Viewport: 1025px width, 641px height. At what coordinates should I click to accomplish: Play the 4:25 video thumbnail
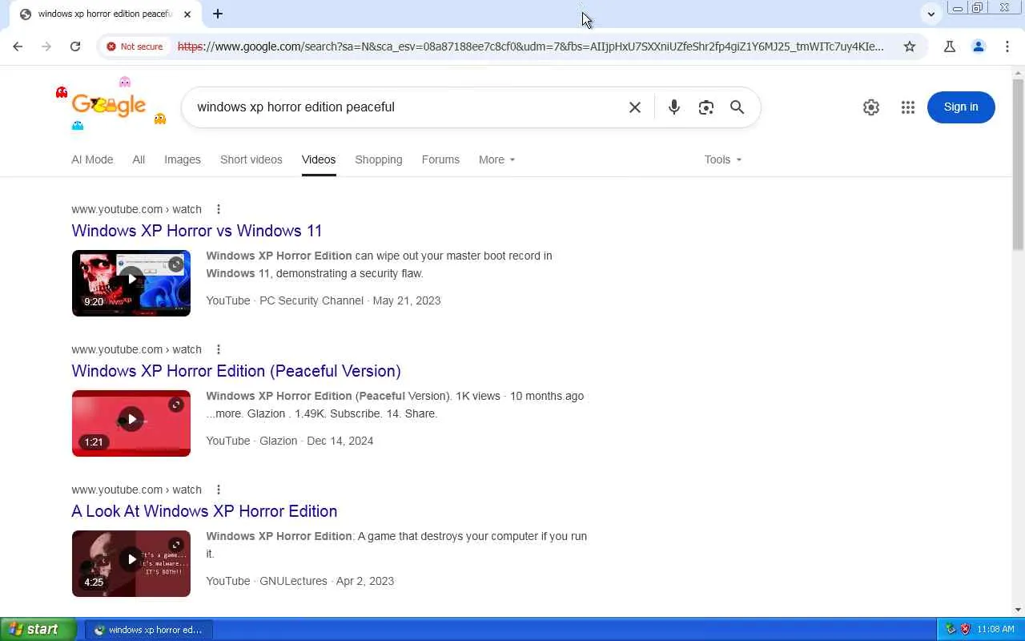pyautogui.click(x=131, y=563)
